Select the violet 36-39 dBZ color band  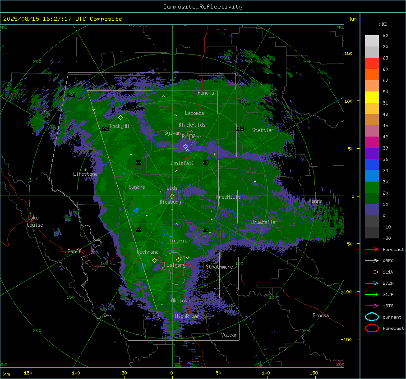click(372, 154)
